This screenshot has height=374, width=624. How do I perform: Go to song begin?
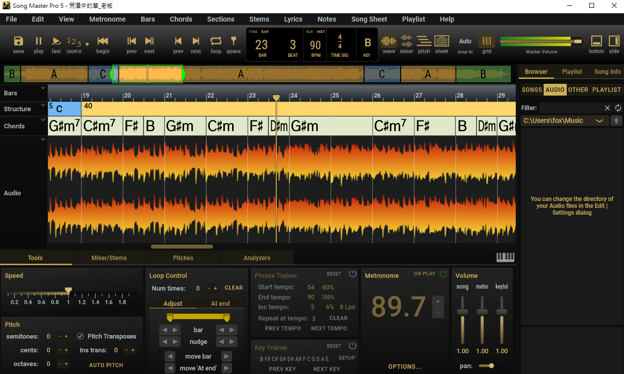pos(103,41)
